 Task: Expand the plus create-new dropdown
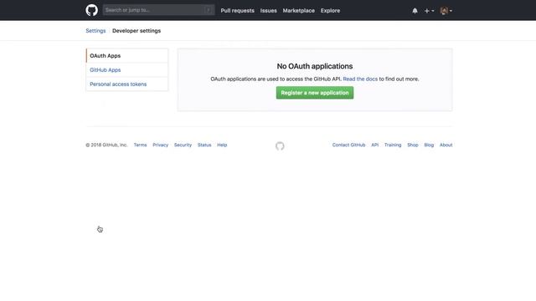pyautogui.click(x=429, y=11)
